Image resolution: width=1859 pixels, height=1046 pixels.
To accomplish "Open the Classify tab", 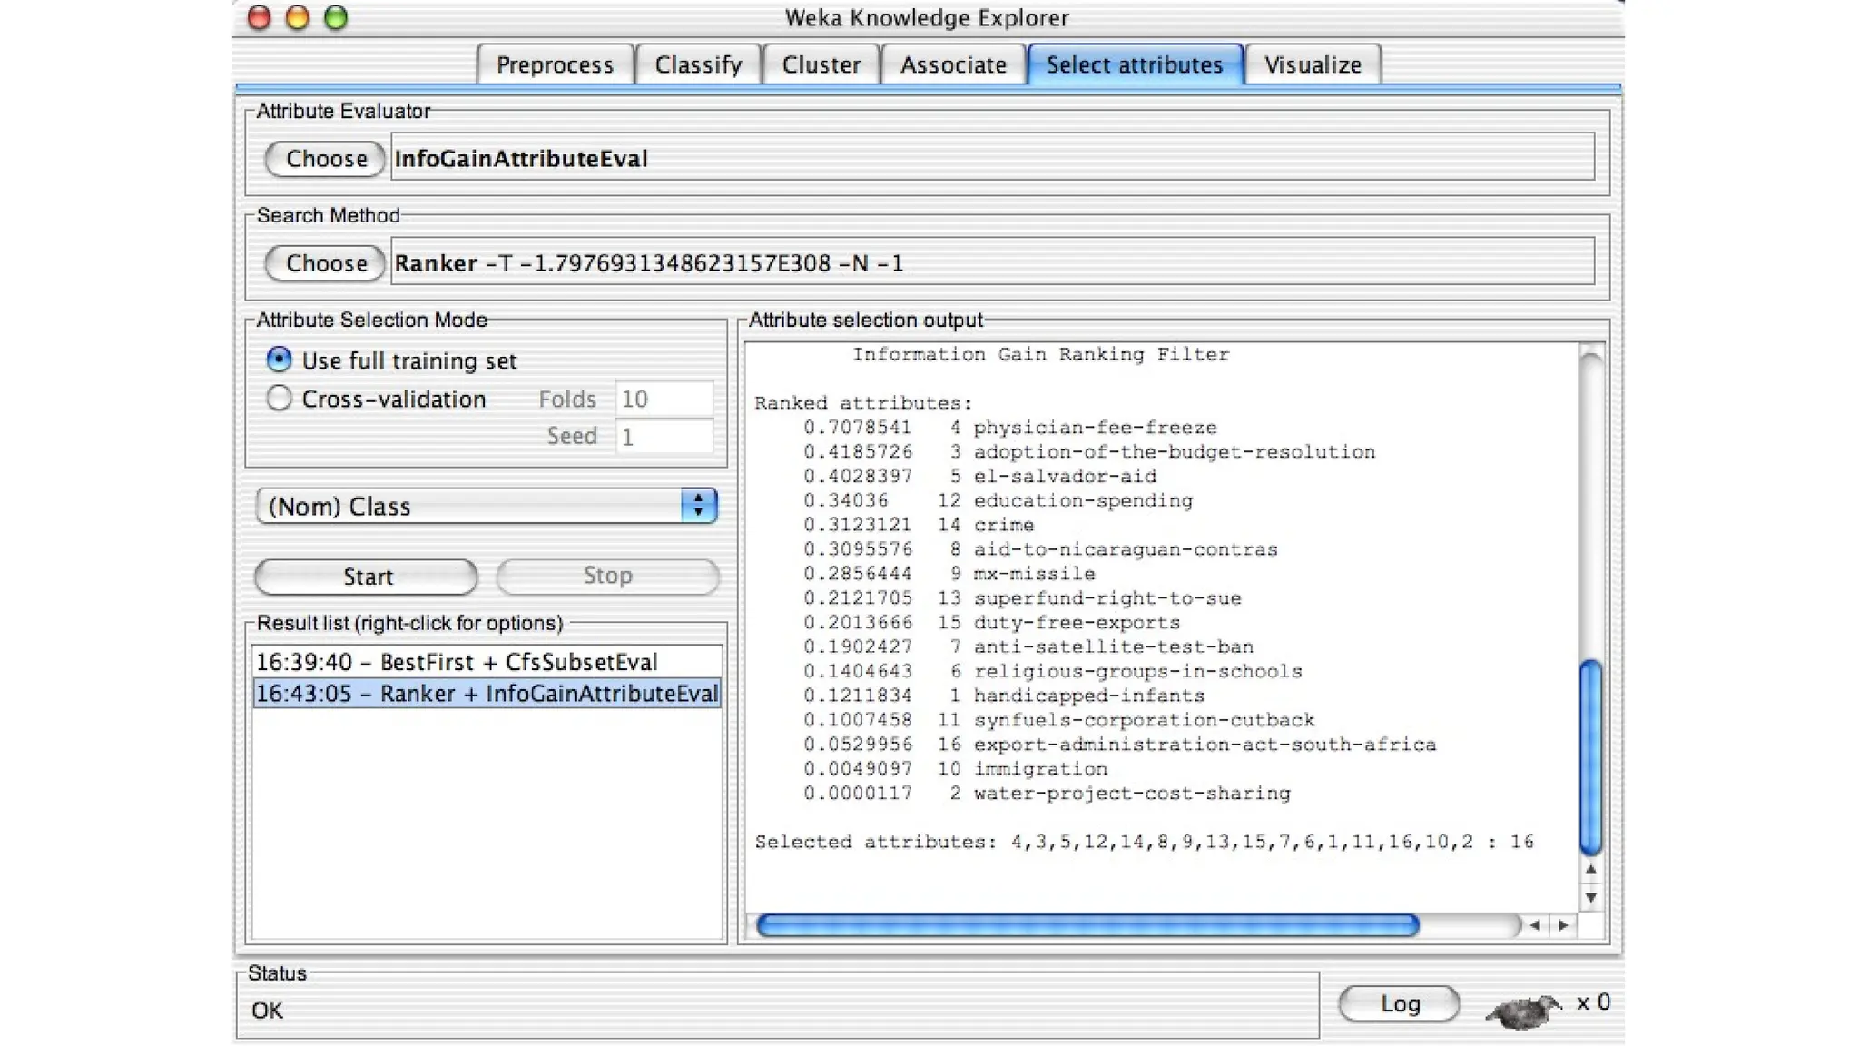I will pyautogui.click(x=698, y=65).
